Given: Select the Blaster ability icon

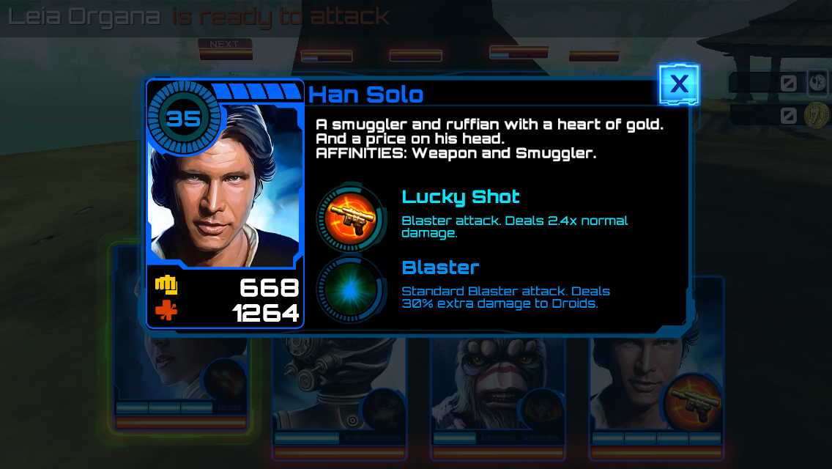Looking at the screenshot, I should pyautogui.click(x=350, y=289).
